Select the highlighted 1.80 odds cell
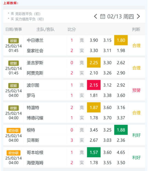Screen dimensions: 152x171 (x=121, y=40)
